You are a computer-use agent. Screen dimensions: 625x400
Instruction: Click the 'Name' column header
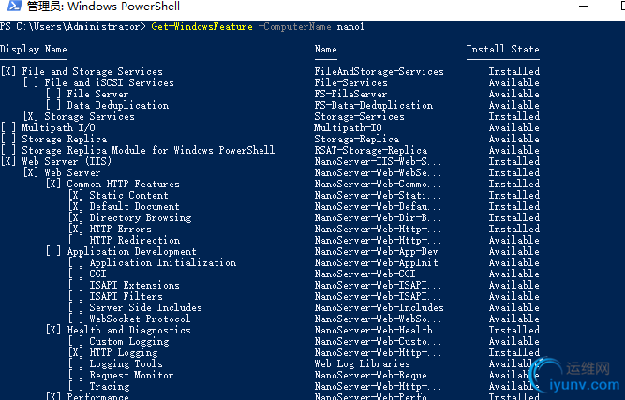point(326,49)
